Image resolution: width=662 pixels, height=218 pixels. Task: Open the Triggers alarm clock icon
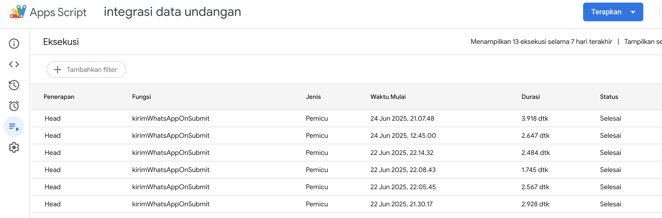tap(14, 106)
